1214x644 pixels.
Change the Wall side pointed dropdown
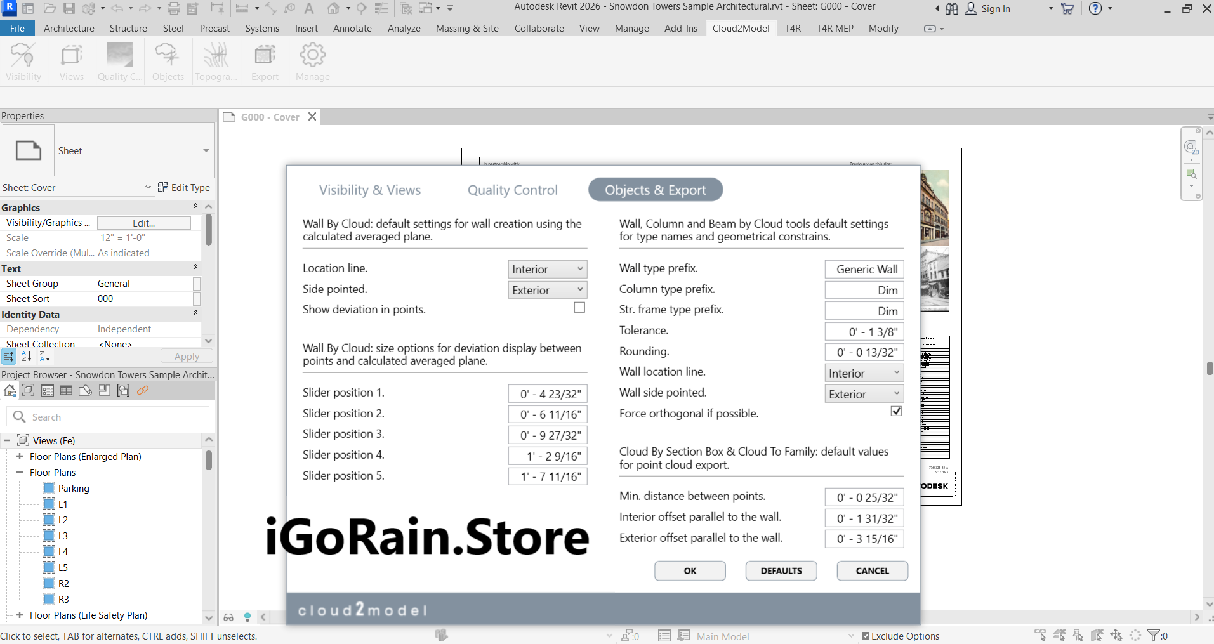click(863, 393)
